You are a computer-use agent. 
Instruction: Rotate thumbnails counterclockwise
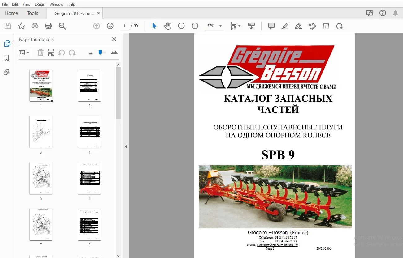[62, 53]
